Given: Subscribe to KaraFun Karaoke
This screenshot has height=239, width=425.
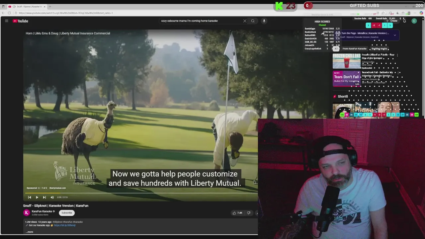Looking at the screenshot, I should 66,213.
